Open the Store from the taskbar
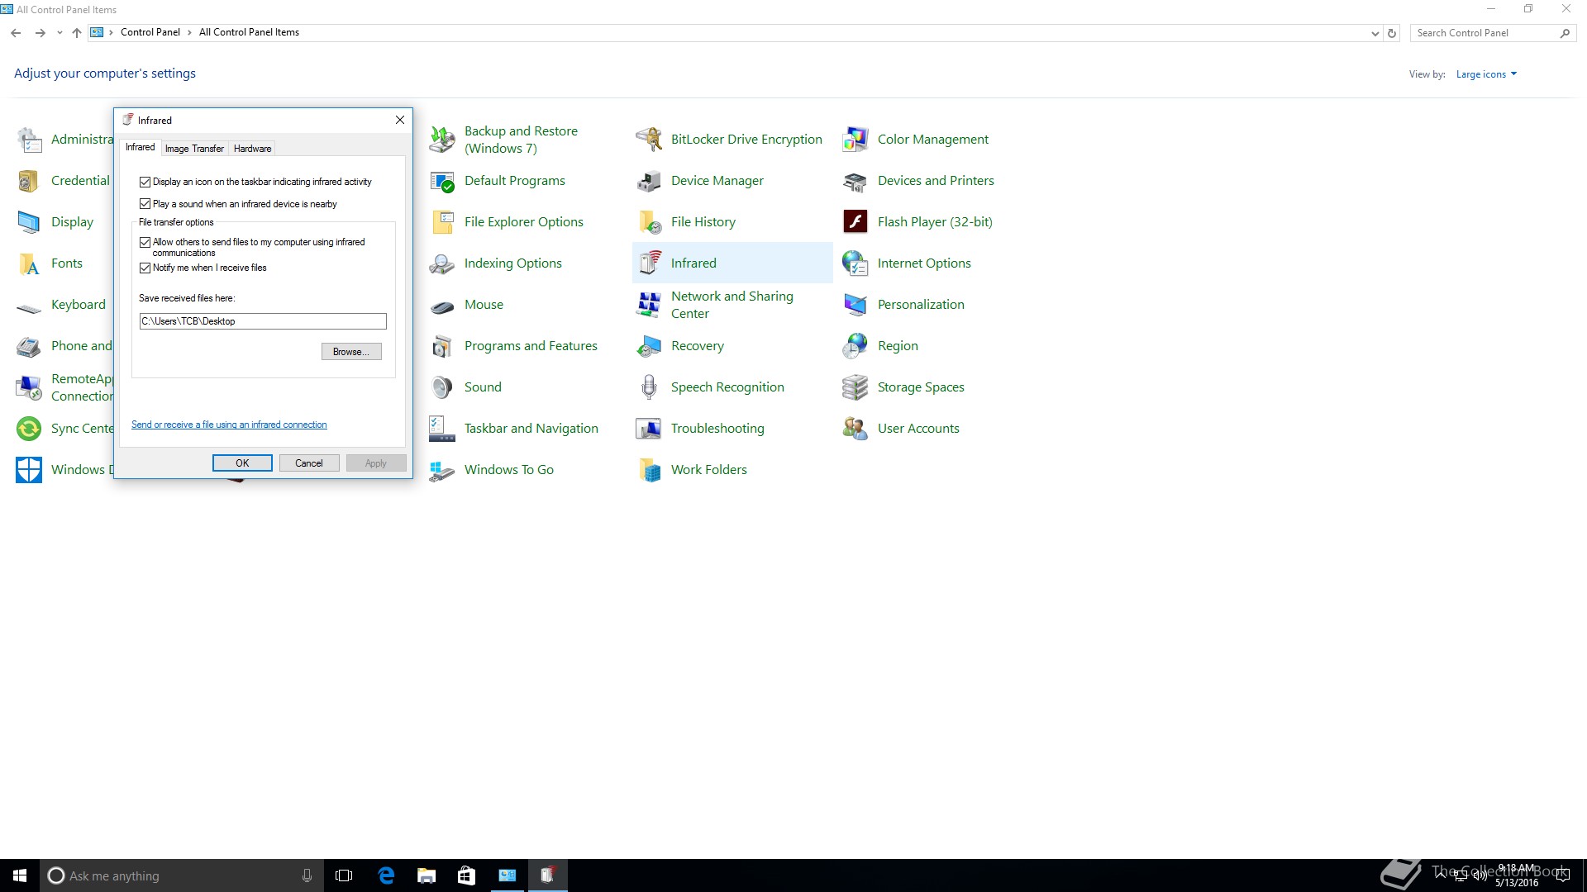The width and height of the screenshot is (1587, 892). (x=466, y=875)
